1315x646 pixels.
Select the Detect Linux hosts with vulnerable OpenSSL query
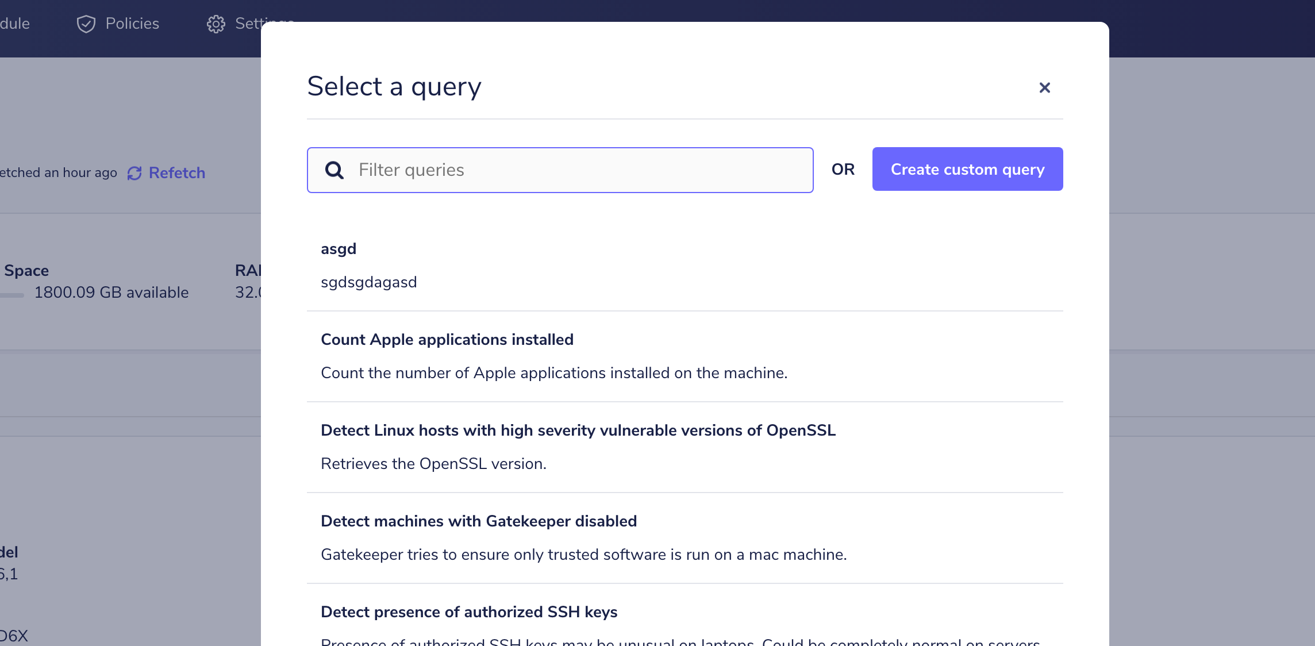(578, 430)
